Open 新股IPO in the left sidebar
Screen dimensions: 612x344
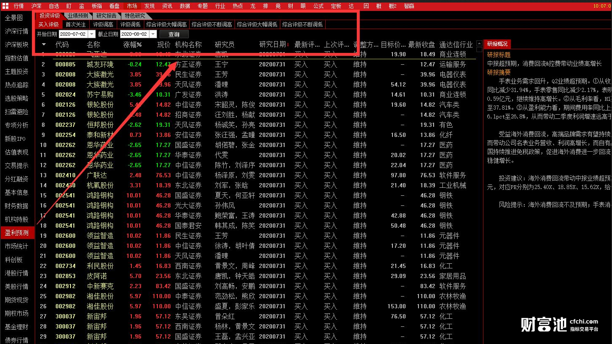click(15, 139)
